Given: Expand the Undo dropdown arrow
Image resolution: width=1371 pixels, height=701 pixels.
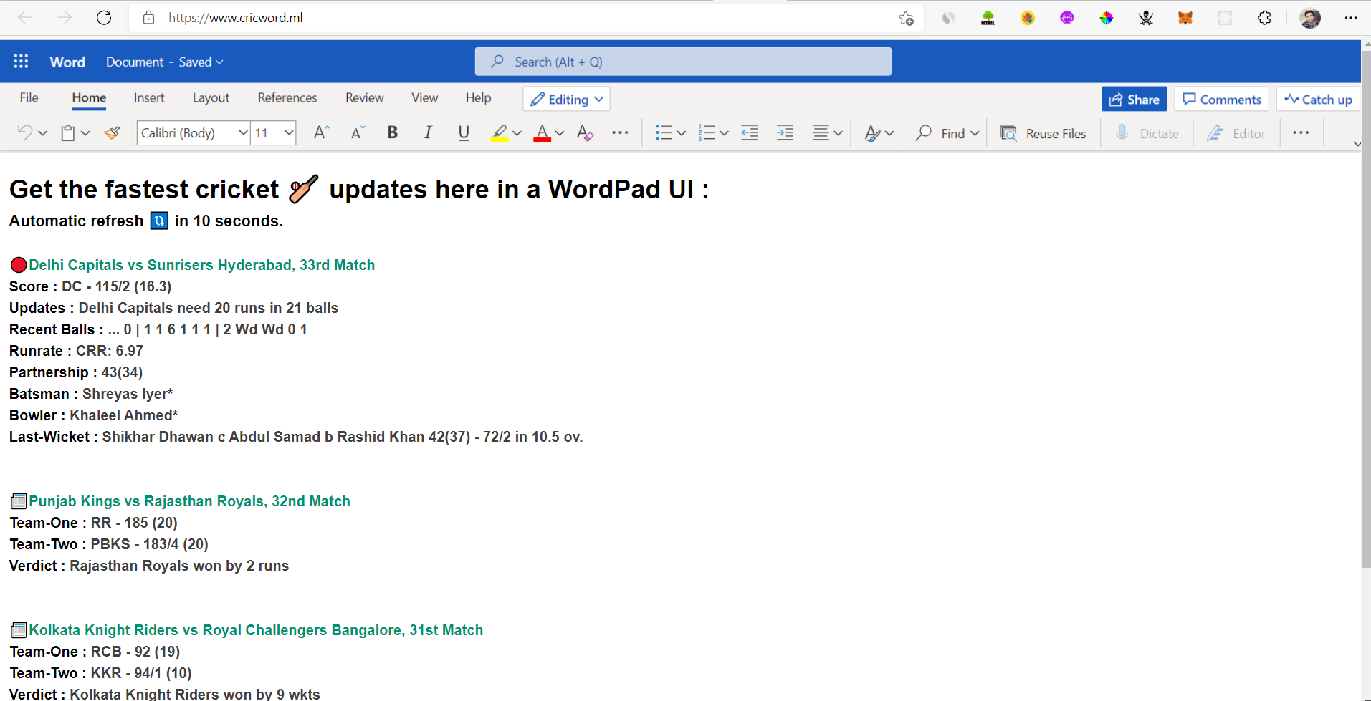Looking at the screenshot, I should [x=43, y=133].
